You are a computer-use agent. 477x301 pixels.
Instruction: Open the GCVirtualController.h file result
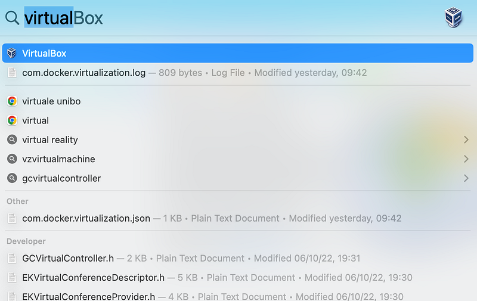click(237, 258)
